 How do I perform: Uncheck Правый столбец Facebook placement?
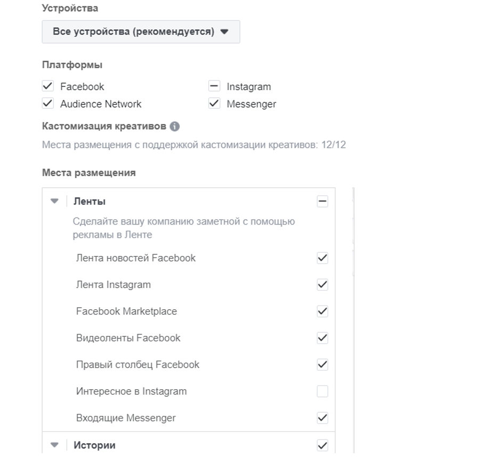pos(322,365)
